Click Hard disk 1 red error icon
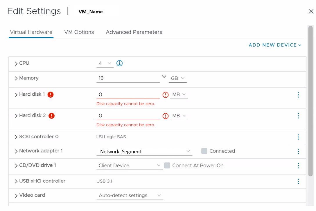The width and height of the screenshot is (316, 211). coord(51,94)
